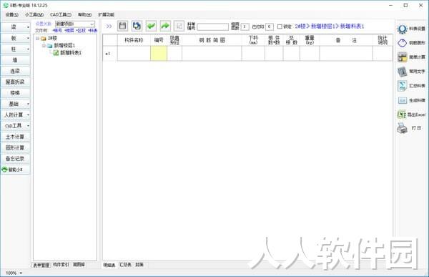Collapse the 2#楼 tree node
Image resolution: width=429 pixels, height=277 pixels.
37,39
